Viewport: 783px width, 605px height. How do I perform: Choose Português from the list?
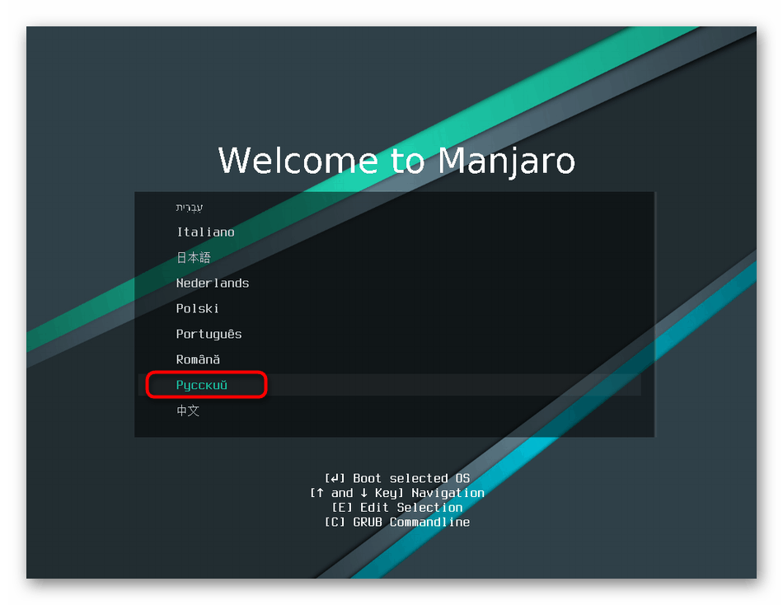209,334
